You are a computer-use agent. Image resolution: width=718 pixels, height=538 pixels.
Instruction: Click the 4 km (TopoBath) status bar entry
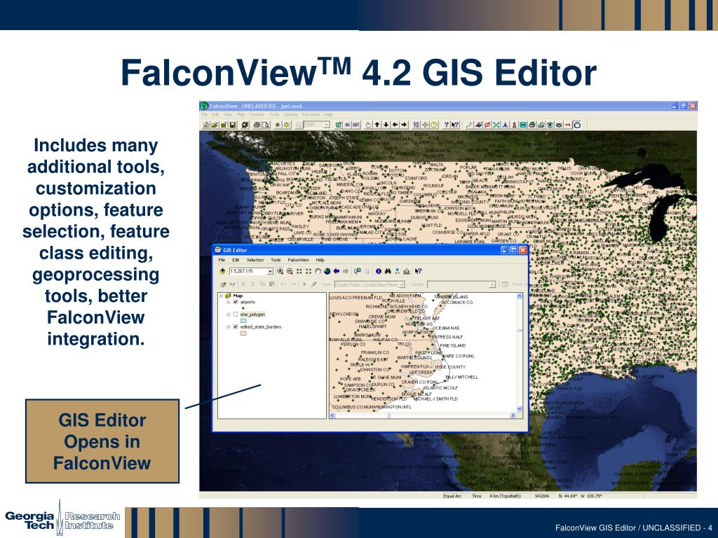(505, 496)
